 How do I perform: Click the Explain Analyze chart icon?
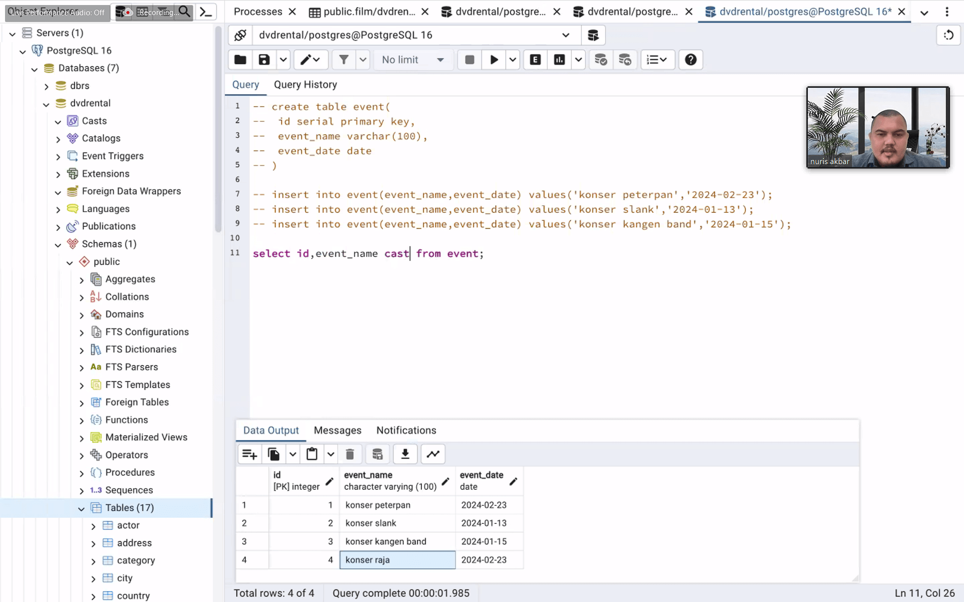(x=559, y=60)
